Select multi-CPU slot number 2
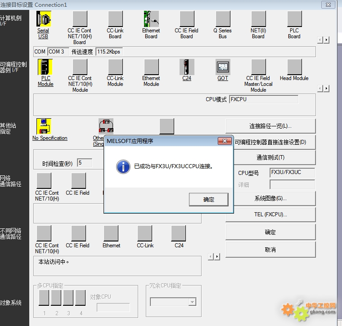Image resolution: width=342 pixels, height=326 pixels. (x=56, y=298)
